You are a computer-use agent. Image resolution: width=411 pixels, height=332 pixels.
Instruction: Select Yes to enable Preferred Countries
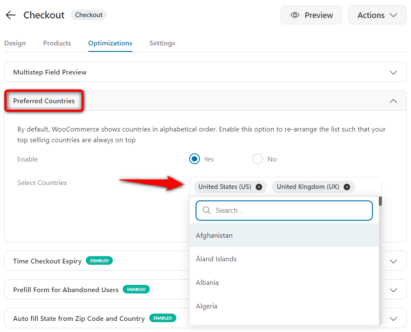click(x=194, y=159)
